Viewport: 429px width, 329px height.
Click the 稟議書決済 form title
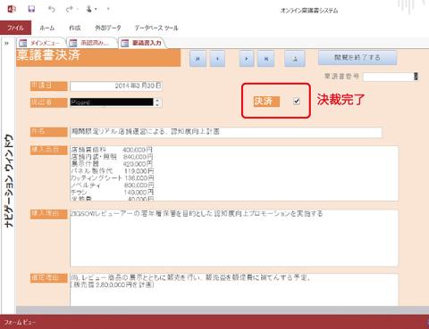coord(48,55)
